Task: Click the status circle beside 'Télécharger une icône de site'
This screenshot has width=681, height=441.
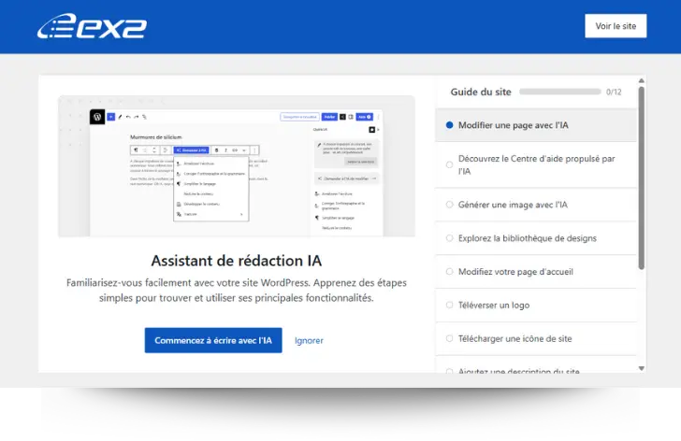Action: 450,339
